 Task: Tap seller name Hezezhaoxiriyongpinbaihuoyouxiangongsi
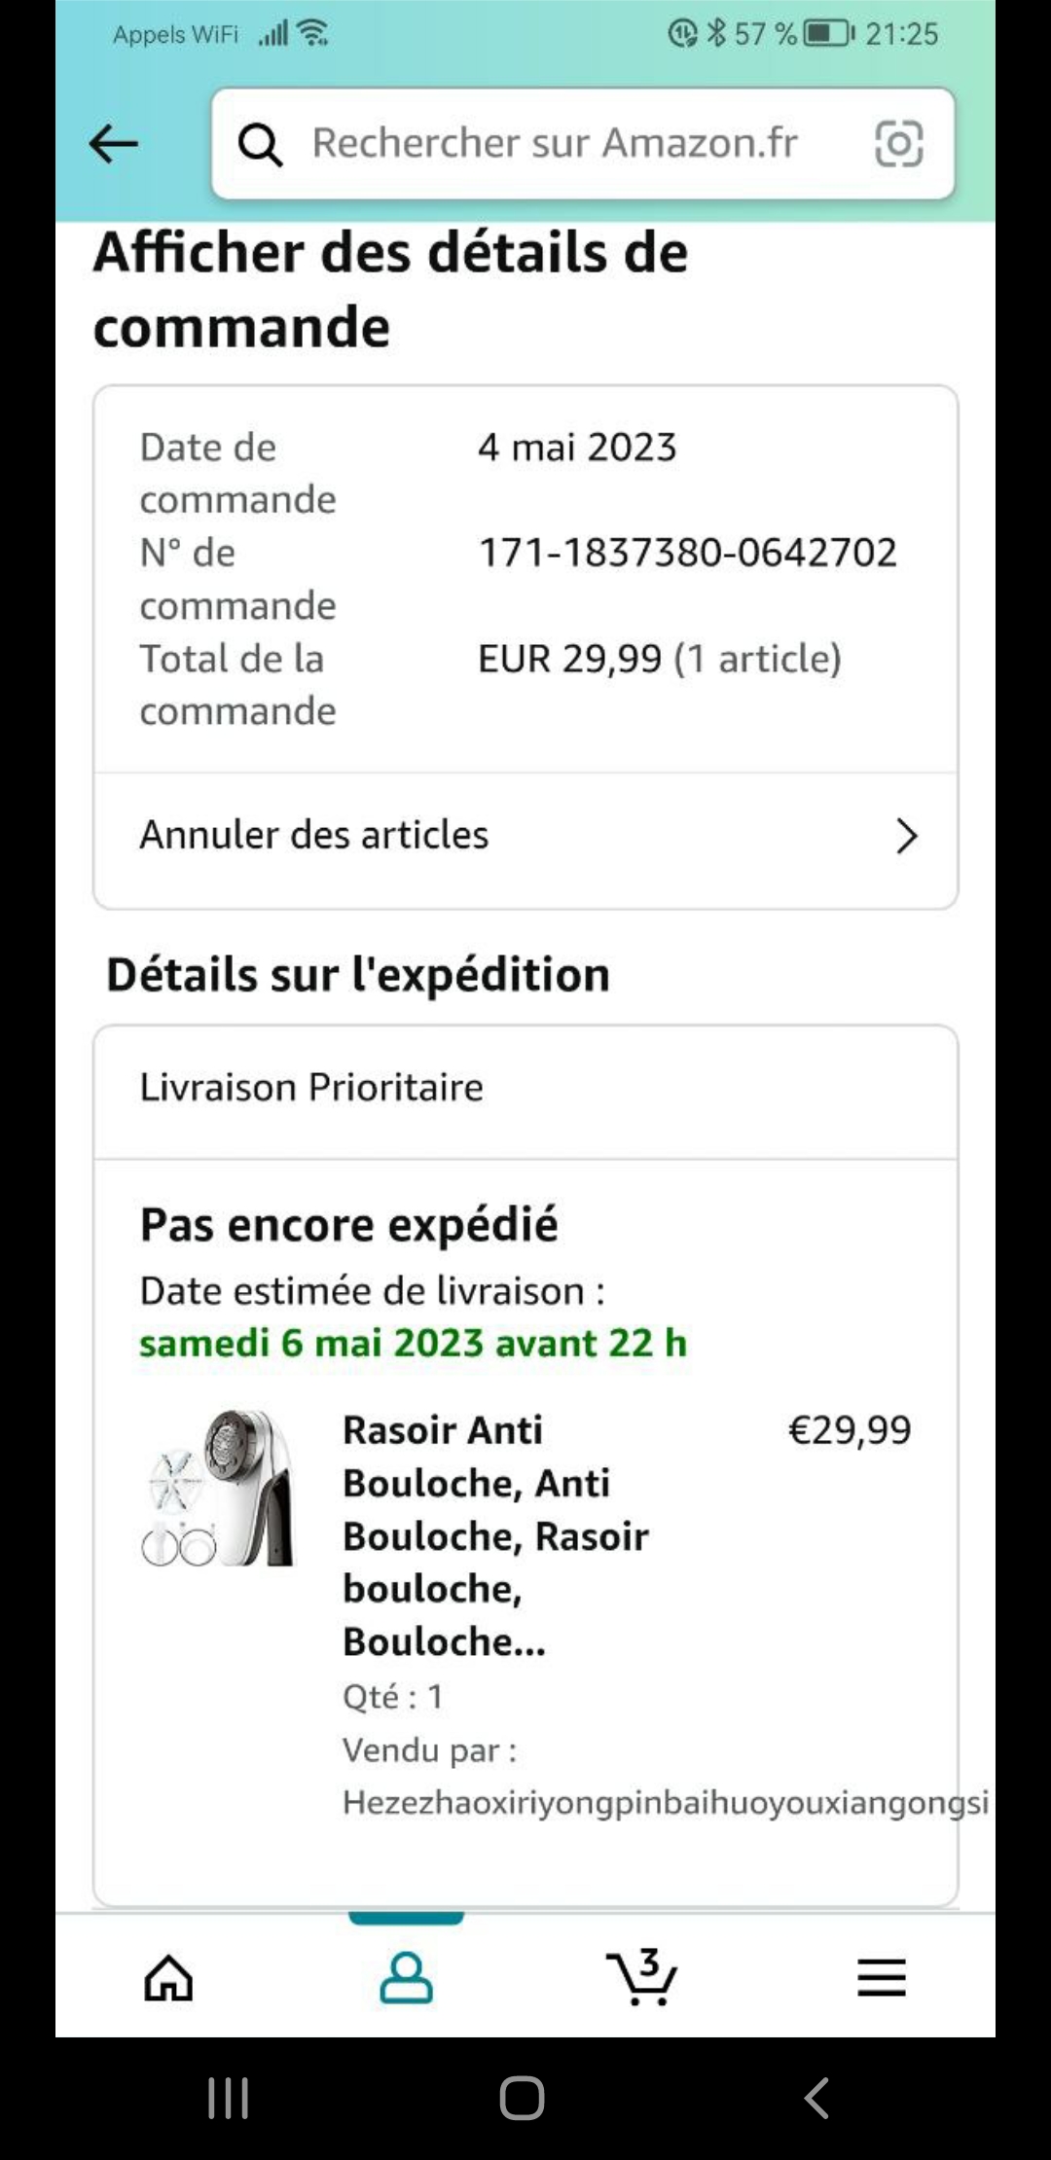click(x=666, y=1802)
